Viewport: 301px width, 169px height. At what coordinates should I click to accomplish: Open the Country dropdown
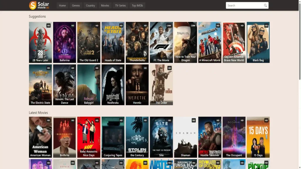pyautogui.click(x=90, y=5)
